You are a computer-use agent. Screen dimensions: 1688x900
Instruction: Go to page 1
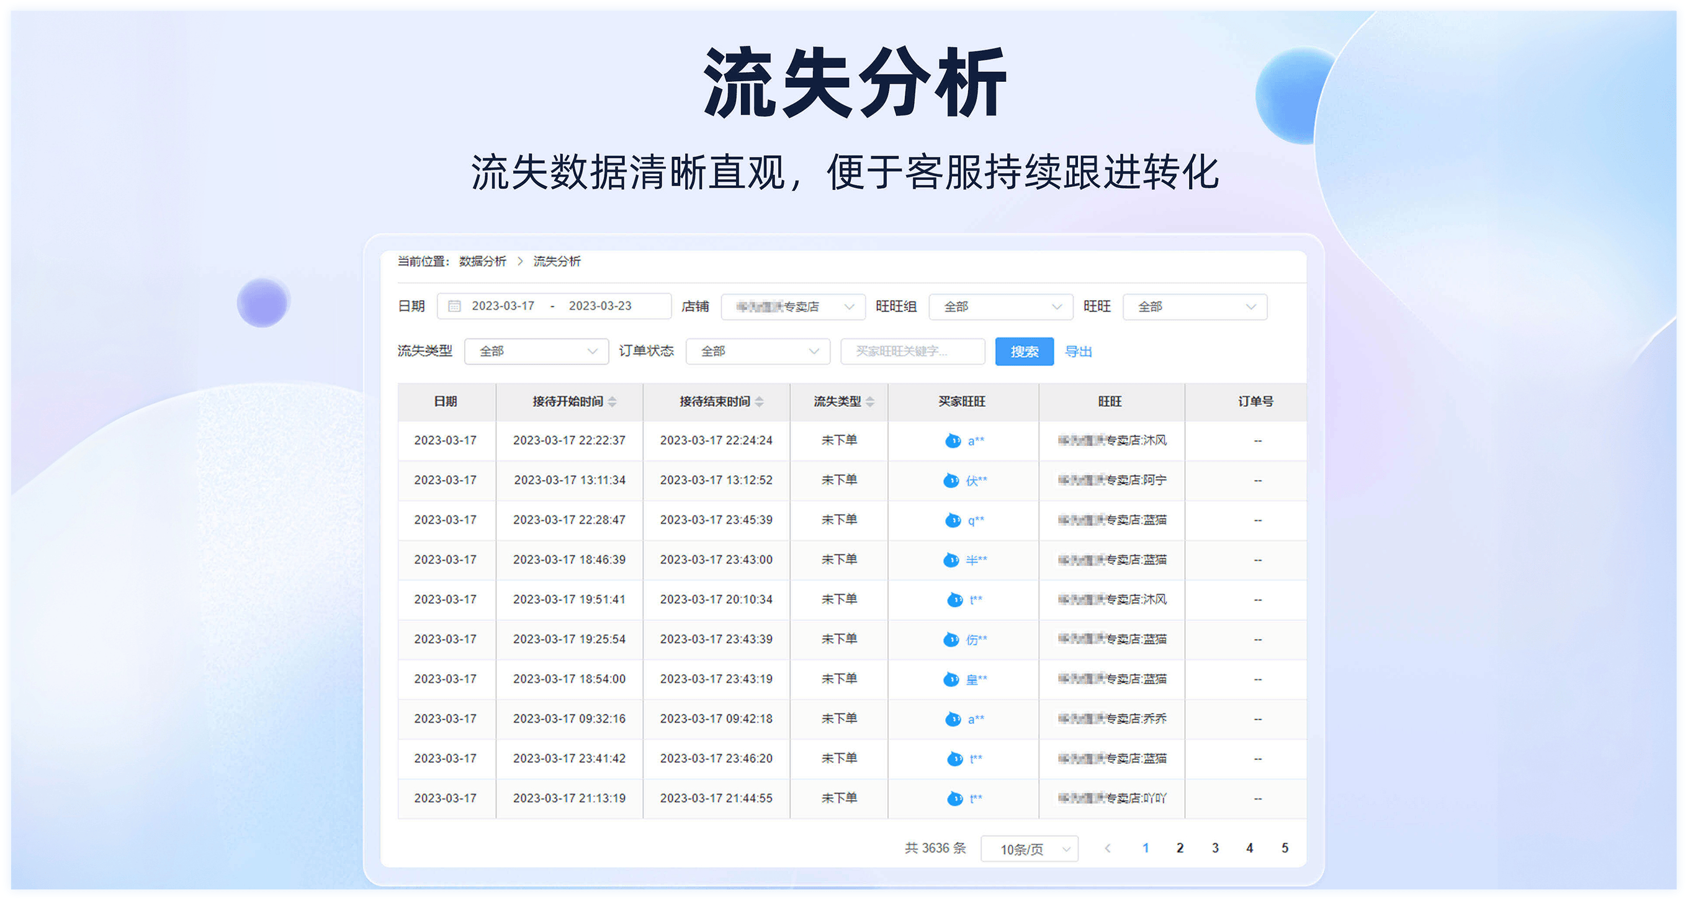click(1145, 849)
